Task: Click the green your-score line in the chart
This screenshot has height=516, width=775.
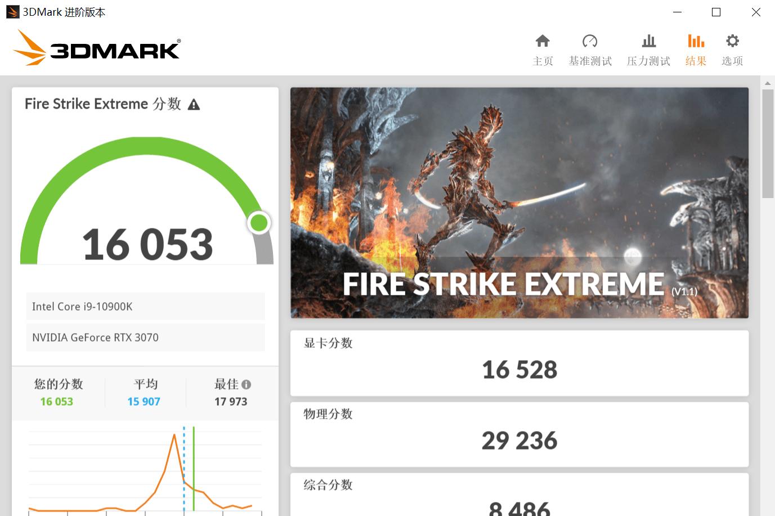Action: (194, 468)
